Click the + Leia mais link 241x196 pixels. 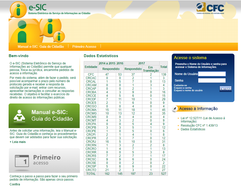coord(18,142)
